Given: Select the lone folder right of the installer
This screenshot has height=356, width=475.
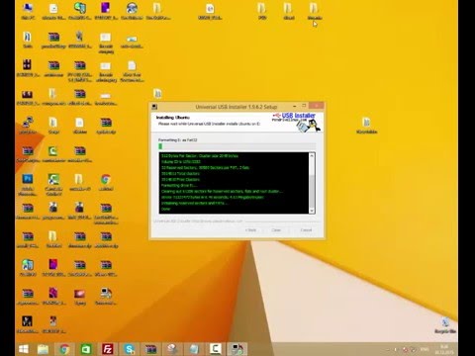Looking at the screenshot, I should click(x=366, y=126).
